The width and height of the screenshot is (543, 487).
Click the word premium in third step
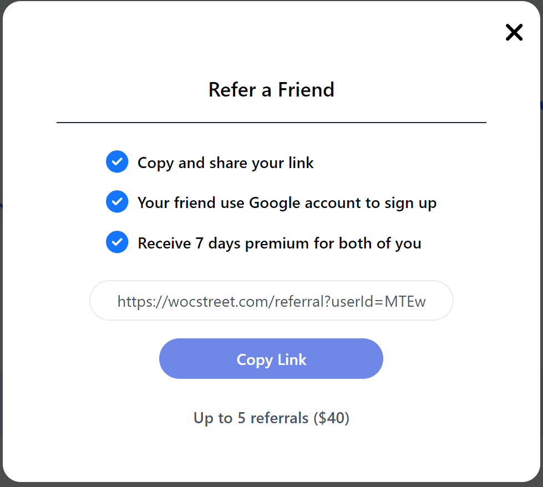pos(277,244)
